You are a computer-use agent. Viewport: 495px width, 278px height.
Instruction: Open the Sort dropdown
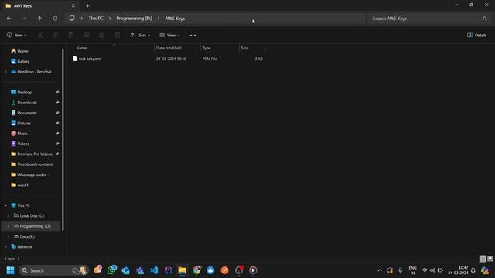click(x=141, y=35)
